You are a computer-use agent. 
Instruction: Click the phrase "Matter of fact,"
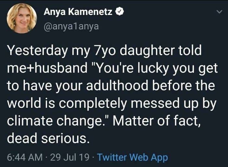click(x=156, y=121)
